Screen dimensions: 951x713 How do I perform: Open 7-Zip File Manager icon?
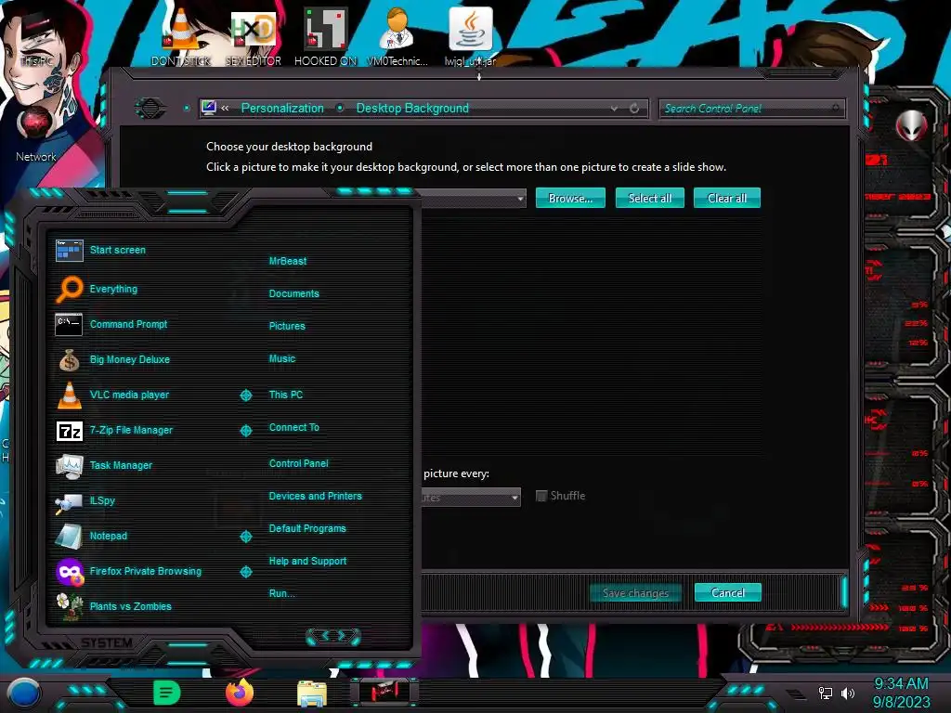(69, 431)
